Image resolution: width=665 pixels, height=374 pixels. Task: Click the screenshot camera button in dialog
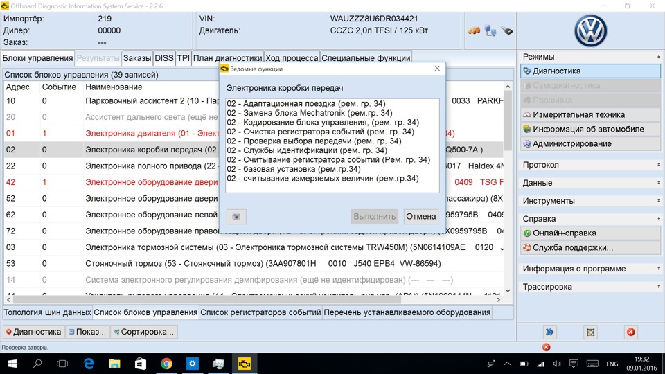[x=236, y=217]
